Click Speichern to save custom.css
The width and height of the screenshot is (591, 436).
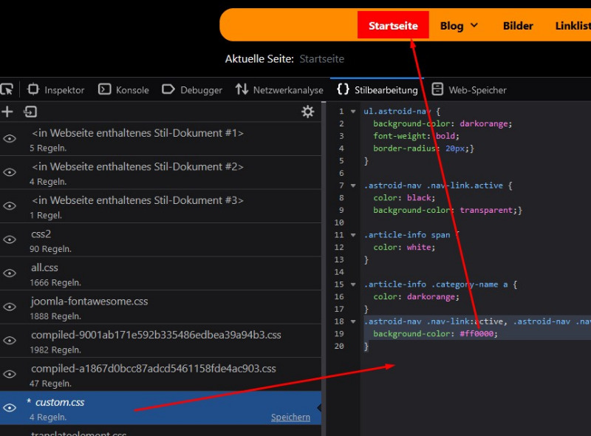click(x=290, y=417)
